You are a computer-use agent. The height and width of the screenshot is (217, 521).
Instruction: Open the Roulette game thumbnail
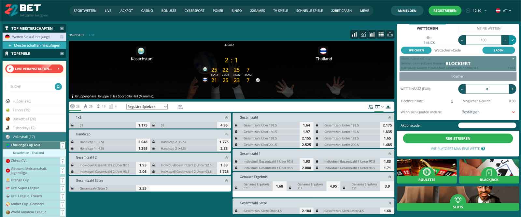pyautogui.click(x=427, y=171)
